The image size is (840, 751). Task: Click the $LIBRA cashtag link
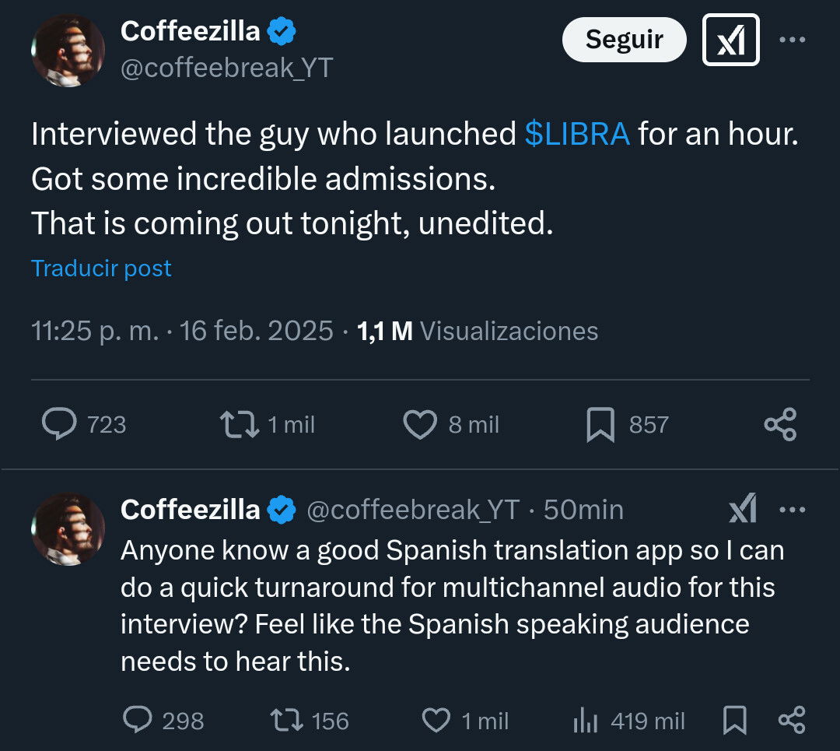[577, 135]
